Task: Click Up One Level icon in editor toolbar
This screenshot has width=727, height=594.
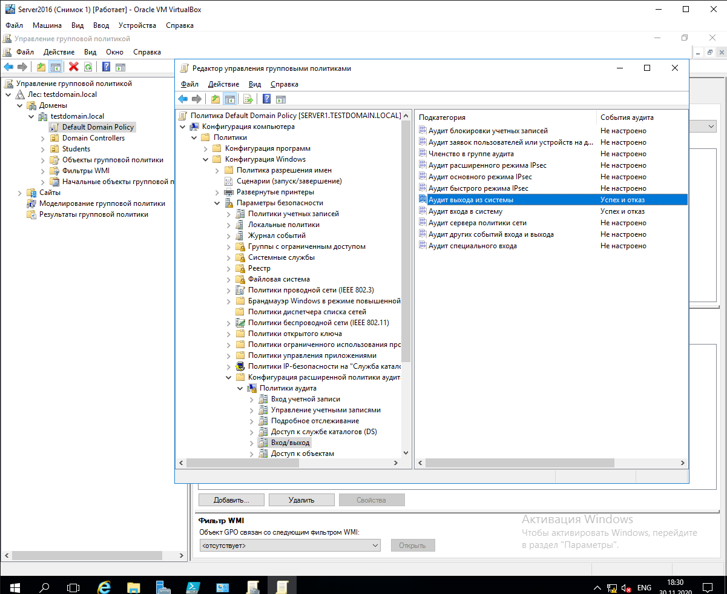Action: coord(215,99)
